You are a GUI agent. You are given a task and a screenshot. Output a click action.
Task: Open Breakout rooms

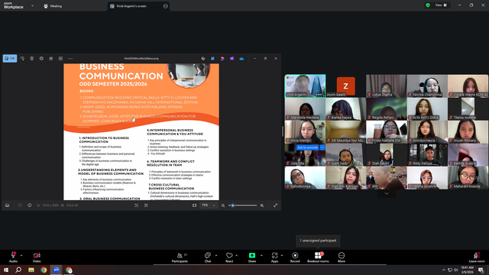click(318, 257)
